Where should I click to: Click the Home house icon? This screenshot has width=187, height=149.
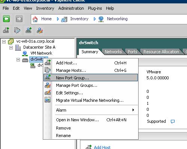coord(35,19)
